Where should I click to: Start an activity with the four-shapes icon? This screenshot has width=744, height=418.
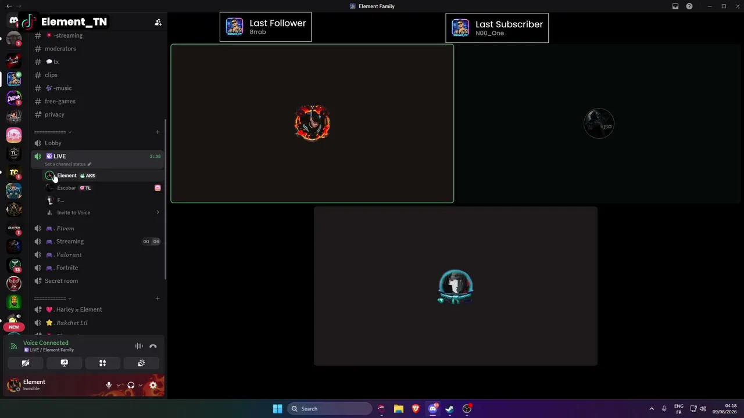103,363
